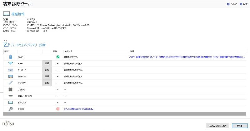Select the Wi-Fi row label

(x=20, y=64)
